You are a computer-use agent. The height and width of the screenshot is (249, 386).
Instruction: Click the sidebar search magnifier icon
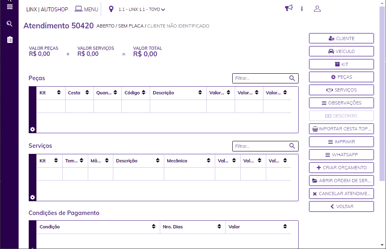coord(10,23)
